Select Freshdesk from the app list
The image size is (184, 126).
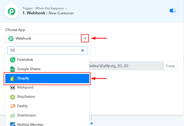pyautogui.click(x=47, y=60)
